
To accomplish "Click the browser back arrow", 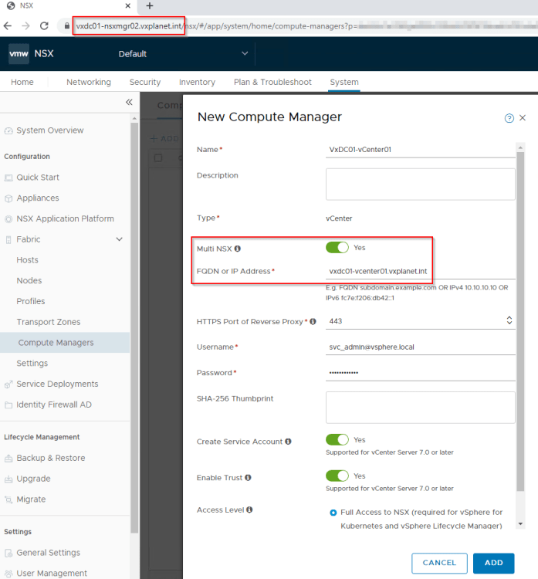I will pos(8,25).
